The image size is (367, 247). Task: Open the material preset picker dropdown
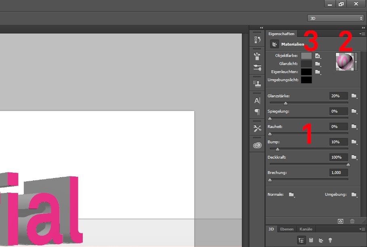coord(356,62)
